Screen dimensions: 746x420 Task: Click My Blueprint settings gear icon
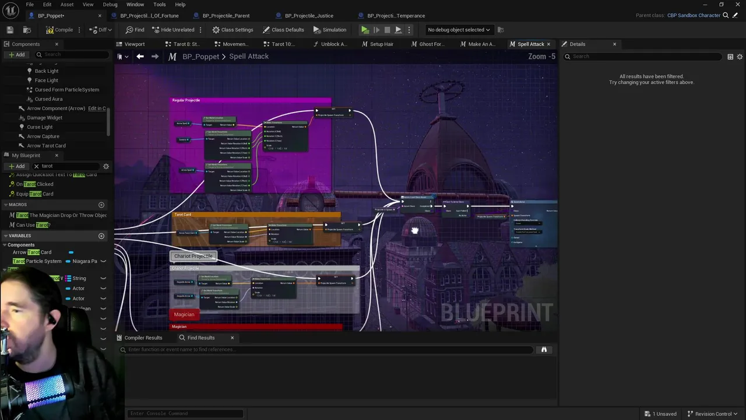[106, 166]
